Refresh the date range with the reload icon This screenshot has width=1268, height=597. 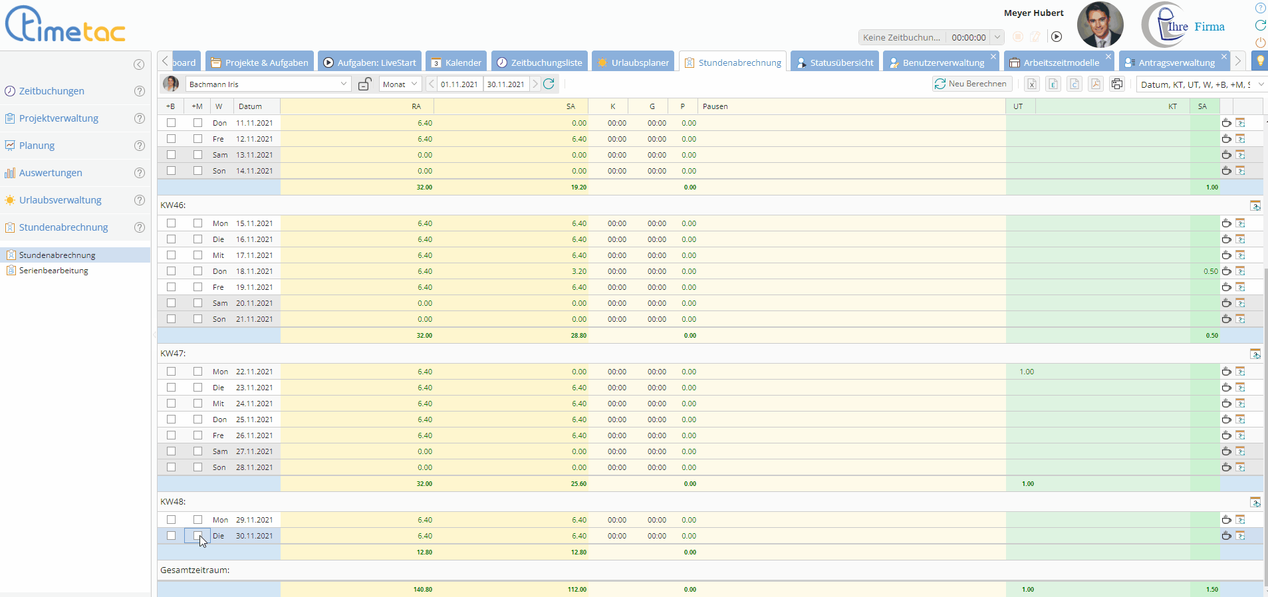pyautogui.click(x=549, y=84)
